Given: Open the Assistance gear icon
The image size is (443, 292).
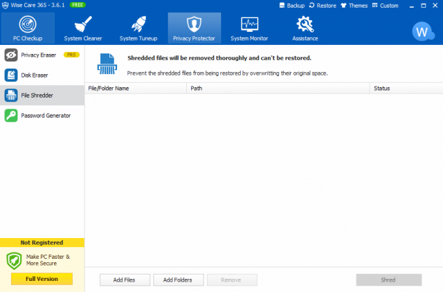Looking at the screenshot, I should coord(305,24).
